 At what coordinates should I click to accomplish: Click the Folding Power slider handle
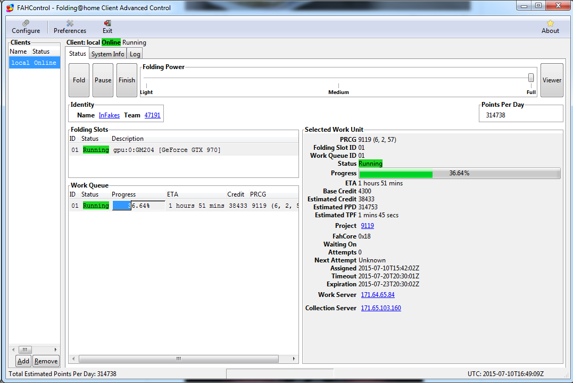click(x=530, y=78)
